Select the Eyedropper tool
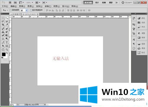Screen dimensions: 148x107 click(7, 25)
